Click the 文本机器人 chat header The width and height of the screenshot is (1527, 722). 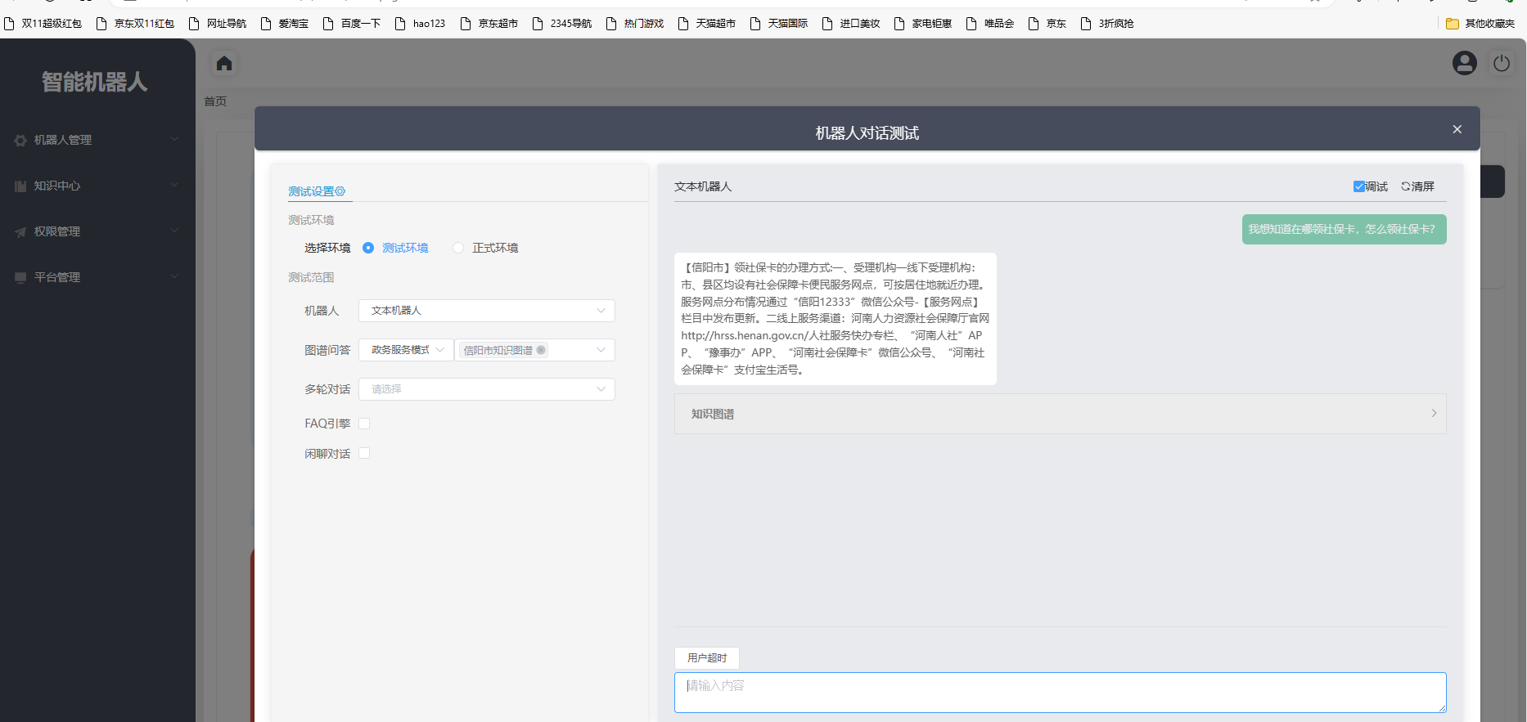pyautogui.click(x=703, y=186)
